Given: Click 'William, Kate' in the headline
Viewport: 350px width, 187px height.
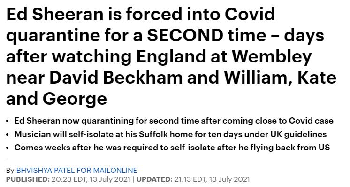Looking at the screenshot, I should (280, 78).
